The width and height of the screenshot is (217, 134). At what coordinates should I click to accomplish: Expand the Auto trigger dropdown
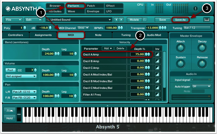[200, 86]
